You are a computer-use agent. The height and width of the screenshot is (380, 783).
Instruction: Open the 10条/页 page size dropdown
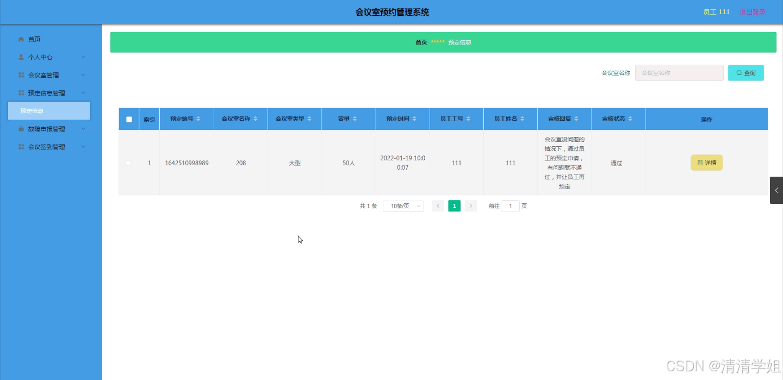[403, 206]
